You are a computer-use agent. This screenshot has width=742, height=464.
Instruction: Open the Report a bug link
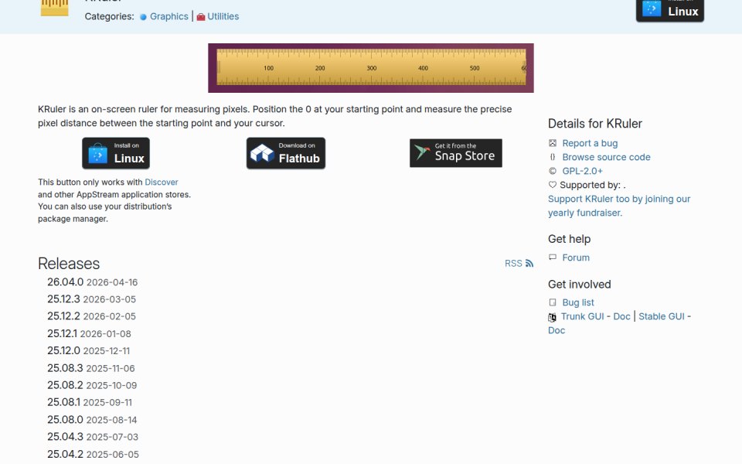click(x=590, y=143)
